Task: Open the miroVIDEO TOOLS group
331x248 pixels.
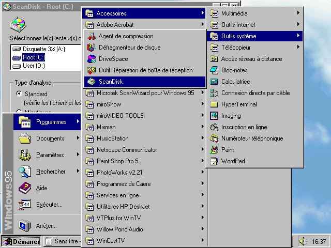Action: [144, 116]
